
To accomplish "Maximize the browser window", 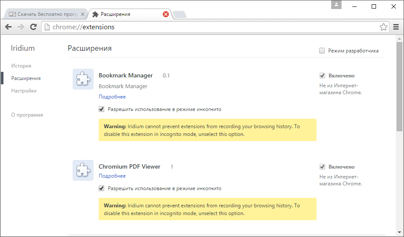I will [x=374, y=6].
